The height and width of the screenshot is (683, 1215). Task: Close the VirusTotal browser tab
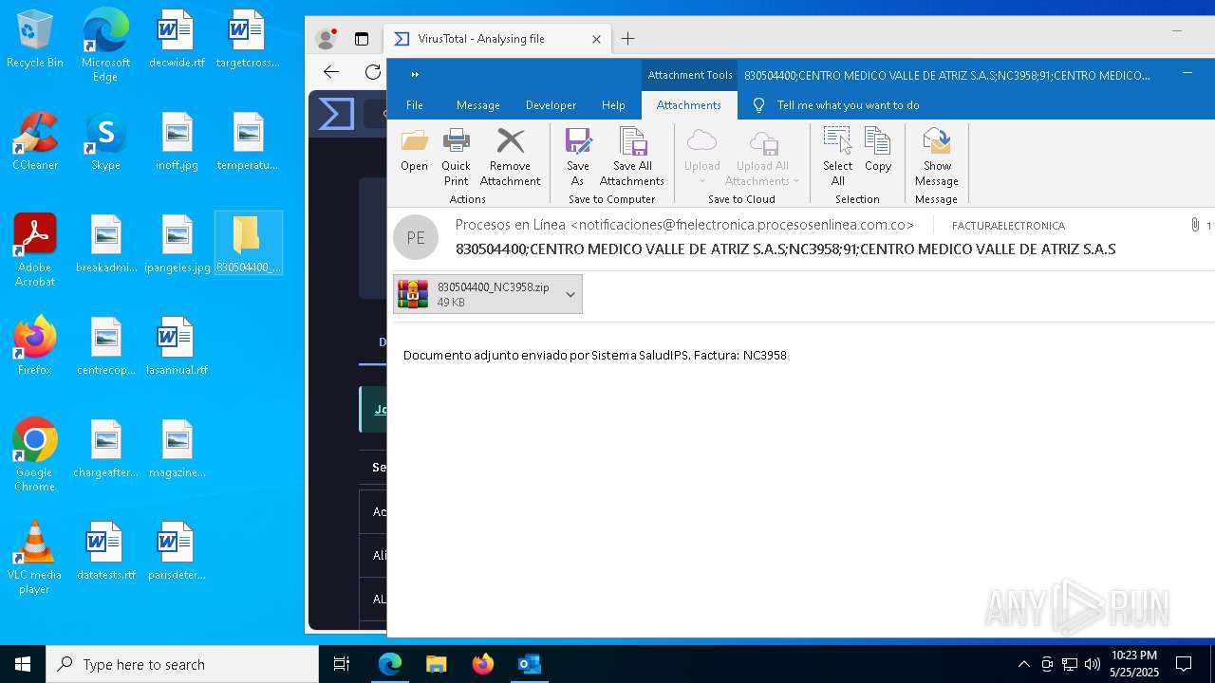click(x=596, y=39)
